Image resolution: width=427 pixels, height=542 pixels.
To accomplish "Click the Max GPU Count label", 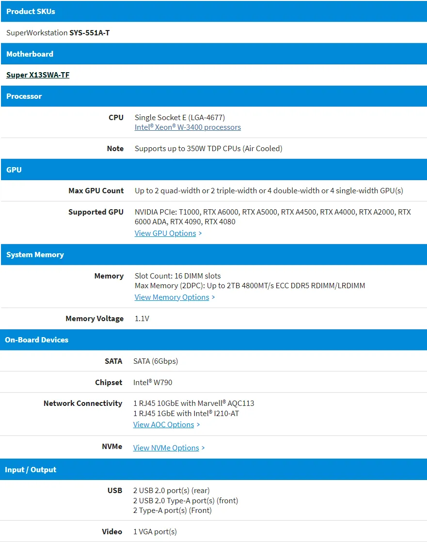I will (96, 191).
